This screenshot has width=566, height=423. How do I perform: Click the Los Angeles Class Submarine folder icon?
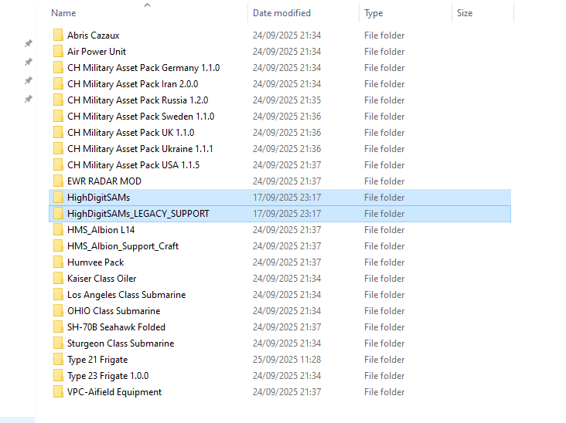(x=58, y=295)
